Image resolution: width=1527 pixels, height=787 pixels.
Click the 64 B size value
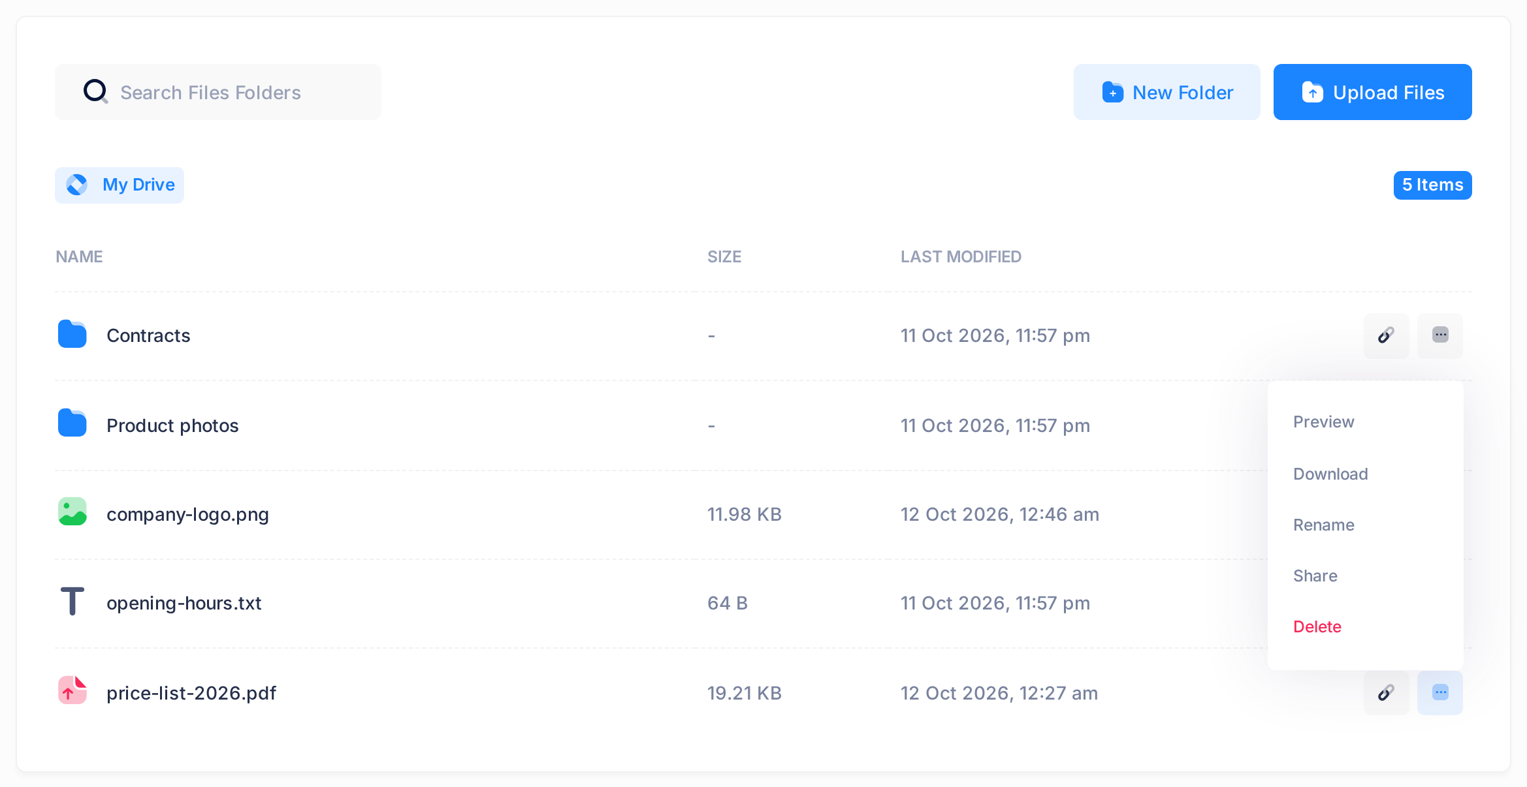click(x=728, y=603)
